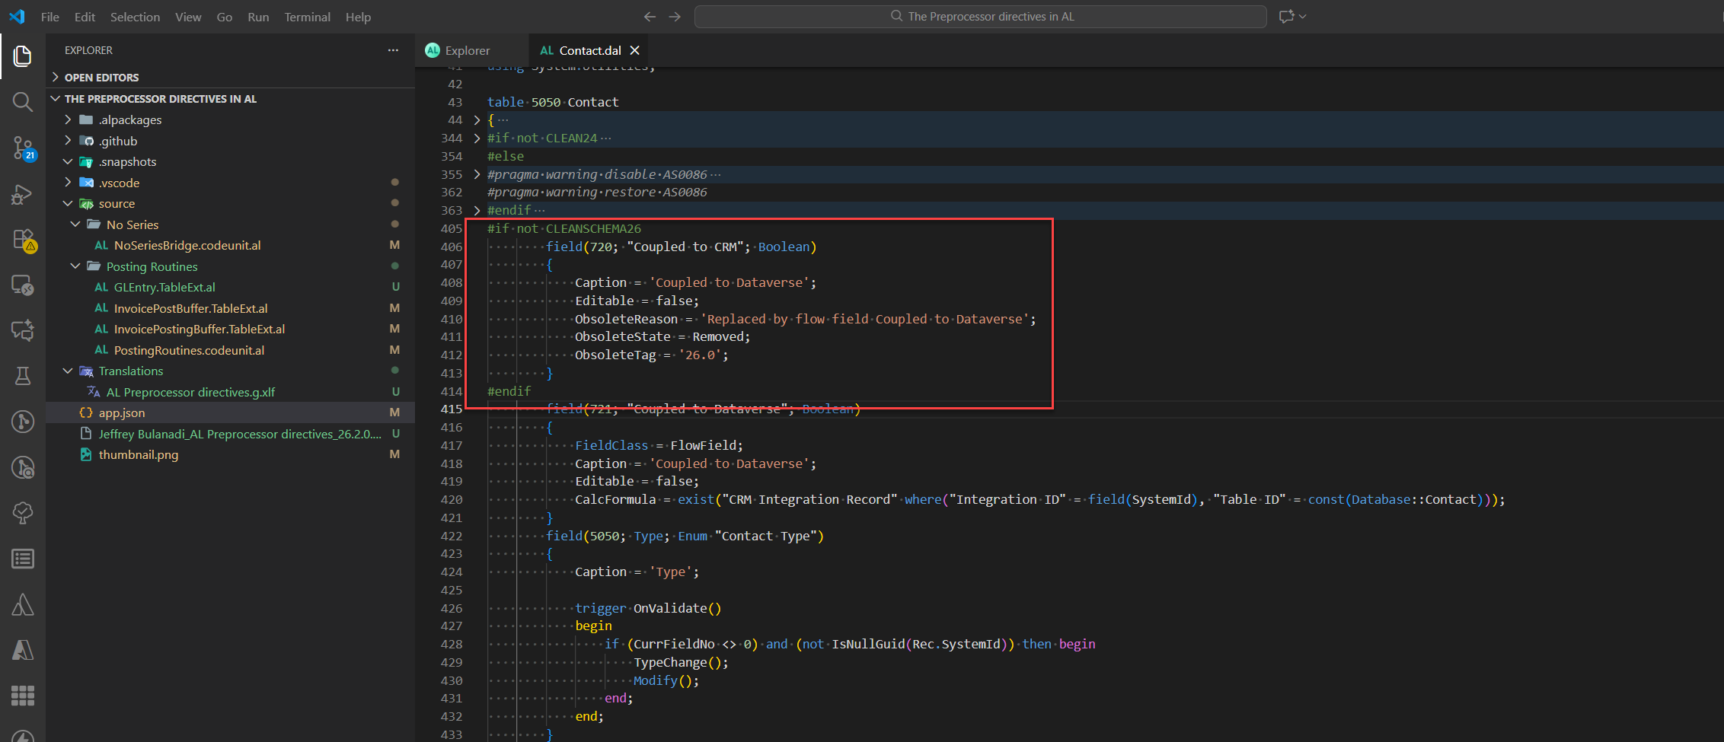Open the Testing view via the flask icon
This screenshot has width=1724, height=742.
pos(23,375)
